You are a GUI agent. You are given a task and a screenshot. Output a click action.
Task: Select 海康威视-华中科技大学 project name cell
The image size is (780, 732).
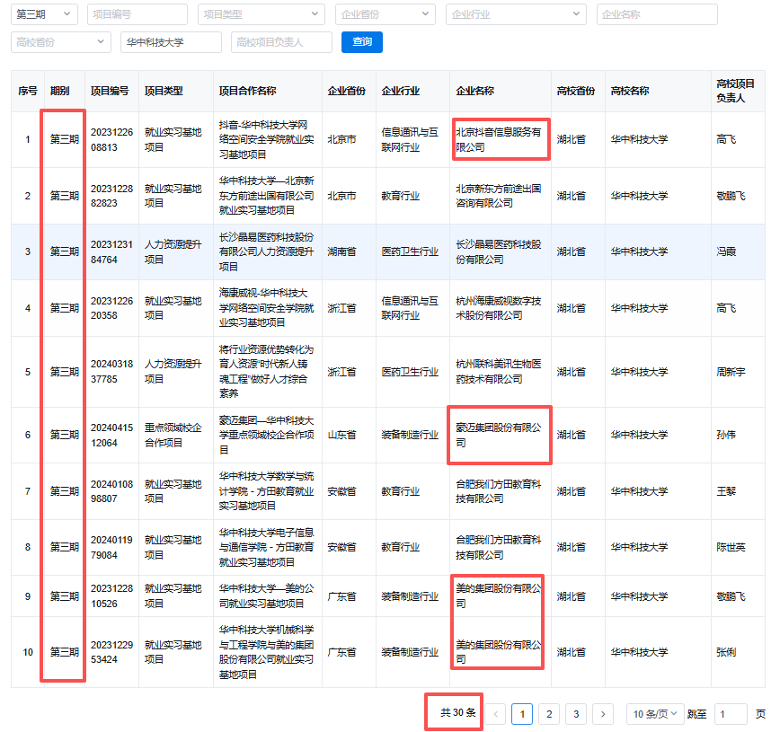click(x=268, y=308)
